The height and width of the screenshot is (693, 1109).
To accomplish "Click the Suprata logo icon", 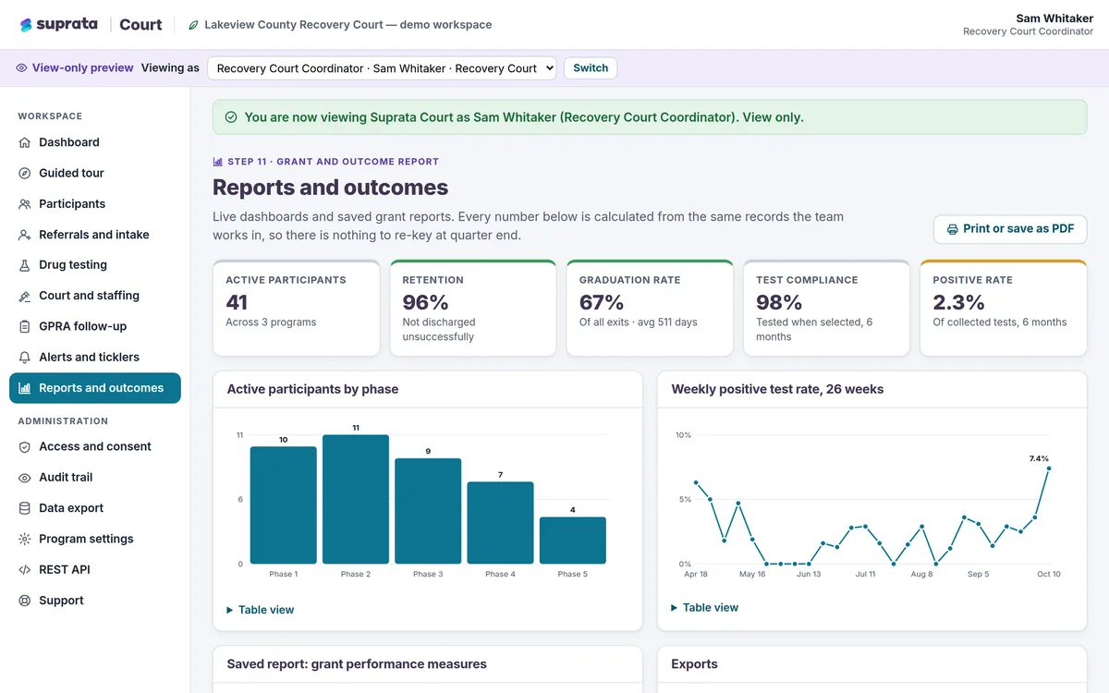I will pyautogui.click(x=26, y=25).
